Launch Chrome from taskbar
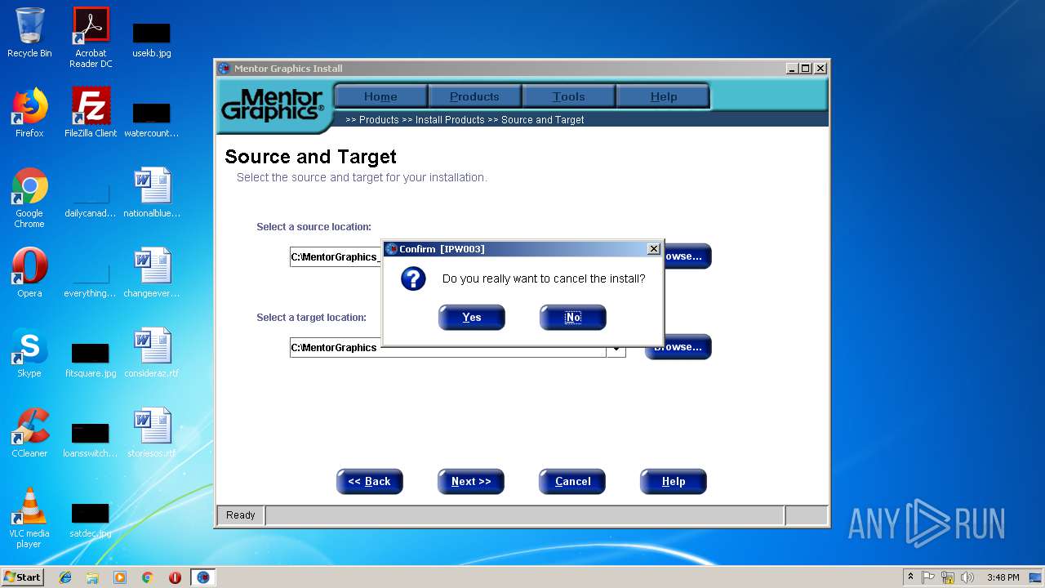The image size is (1045, 588). [x=147, y=577]
